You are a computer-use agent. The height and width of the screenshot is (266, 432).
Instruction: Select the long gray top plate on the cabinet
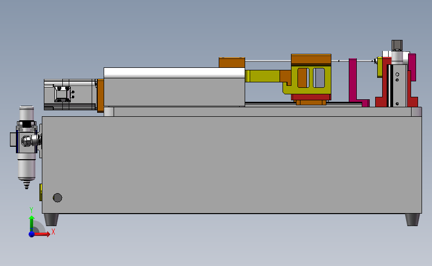click(263, 111)
